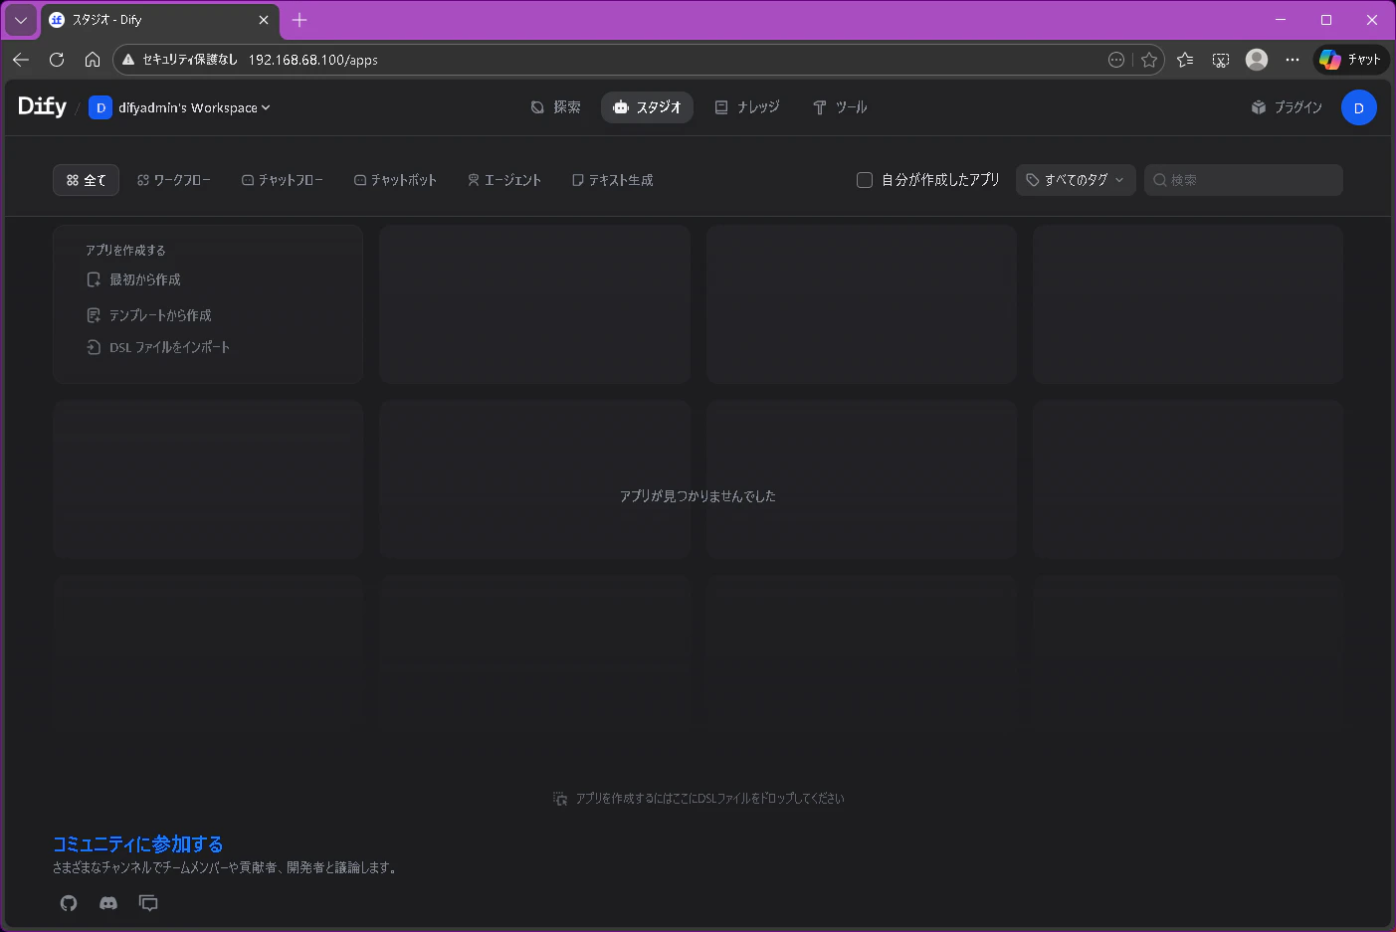Select 最初から作成 to create app
Image resolution: width=1396 pixels, height=932 pixels.
tap(133, 280)
